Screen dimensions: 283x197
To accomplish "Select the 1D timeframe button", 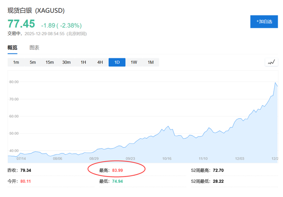I will point(117,62).
